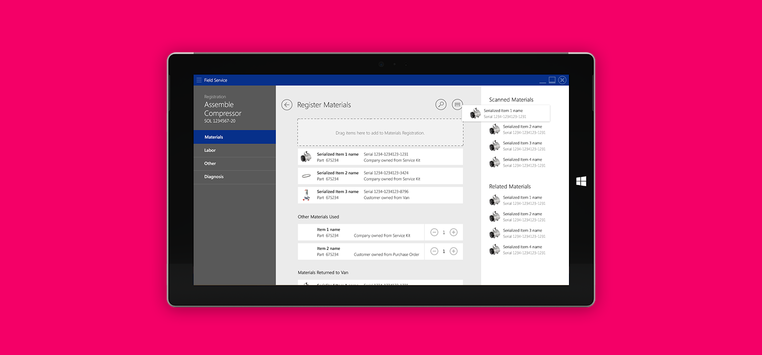Click Item 1 quantity value between the stepper buttons
The width and height of the screenshot is (762, 355).
[443, 232]
